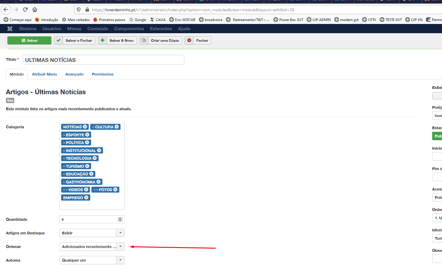Click the Quantidade number field
Screen dimensions: 442x280
(92, 219)
